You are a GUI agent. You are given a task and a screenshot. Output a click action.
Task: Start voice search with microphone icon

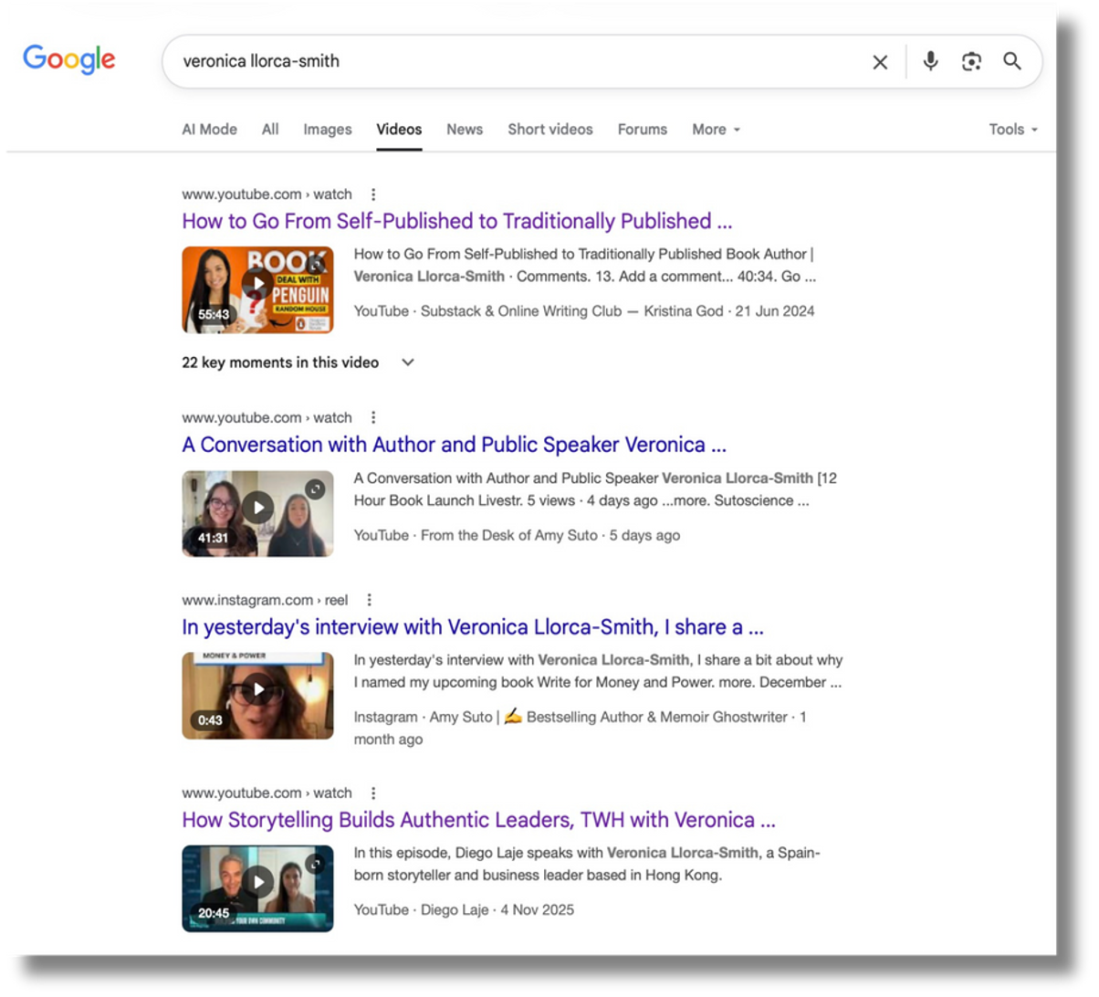(930, 61)
